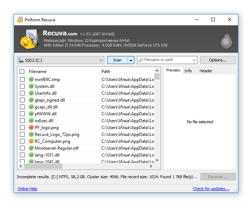Screen dimensions: 251x214
Task: Start scanning with the Scan button
Action: 117,60
